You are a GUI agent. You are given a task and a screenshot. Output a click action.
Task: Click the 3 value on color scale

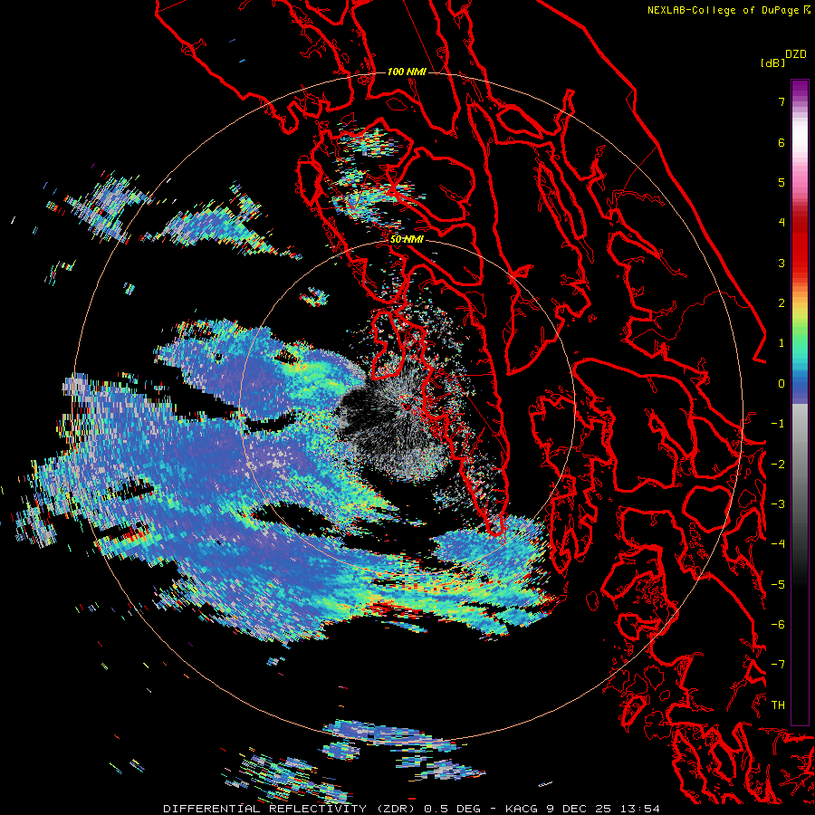tap(781, 263)
